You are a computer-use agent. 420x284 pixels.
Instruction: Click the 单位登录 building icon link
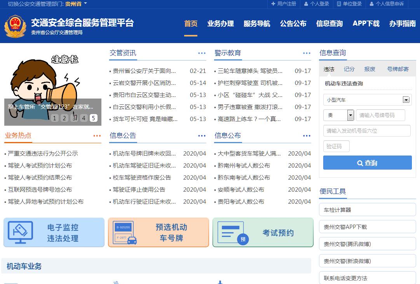(349, 4)
